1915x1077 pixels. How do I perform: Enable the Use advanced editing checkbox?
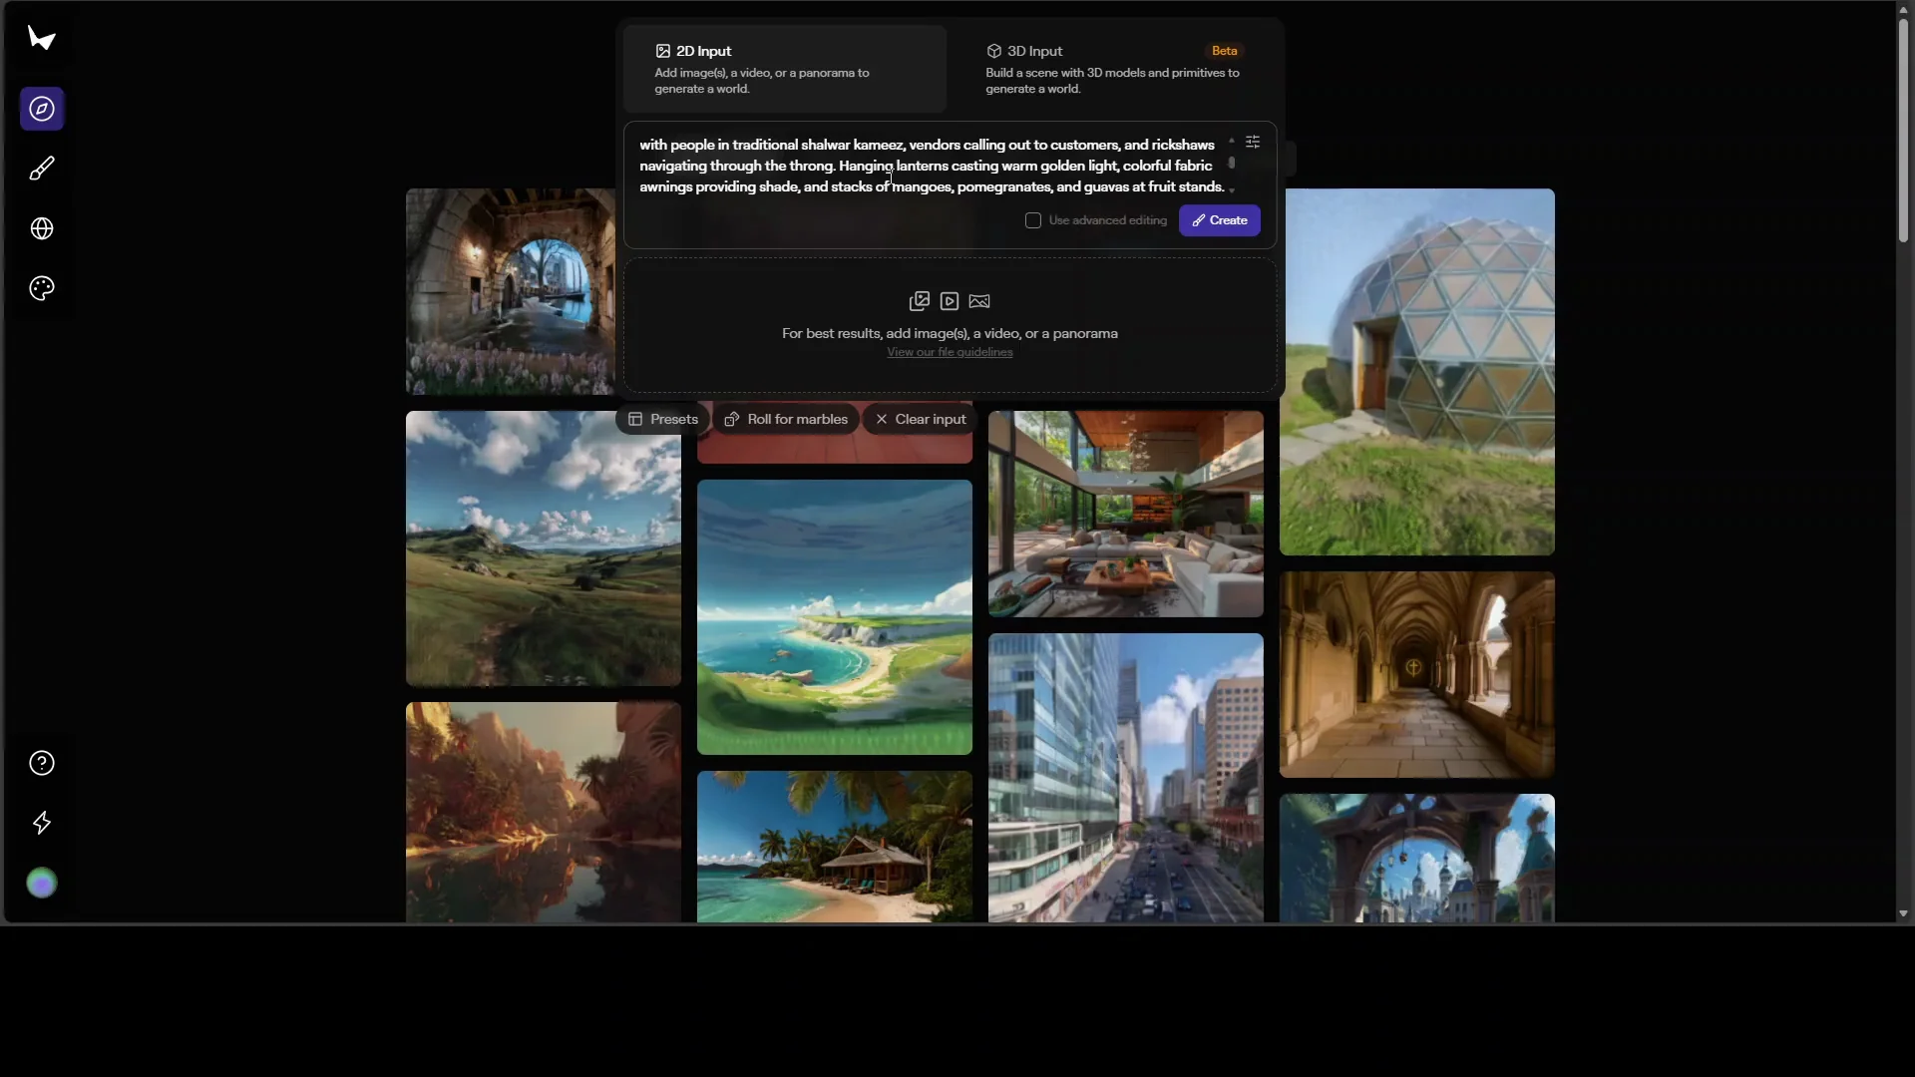[1033, 220]
